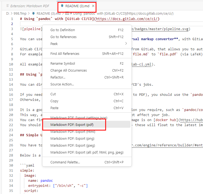Open the heading symbol breadcrumb segment
This screenshot has height=194, width=203.
pyautogui.click(x=122, y=13)
